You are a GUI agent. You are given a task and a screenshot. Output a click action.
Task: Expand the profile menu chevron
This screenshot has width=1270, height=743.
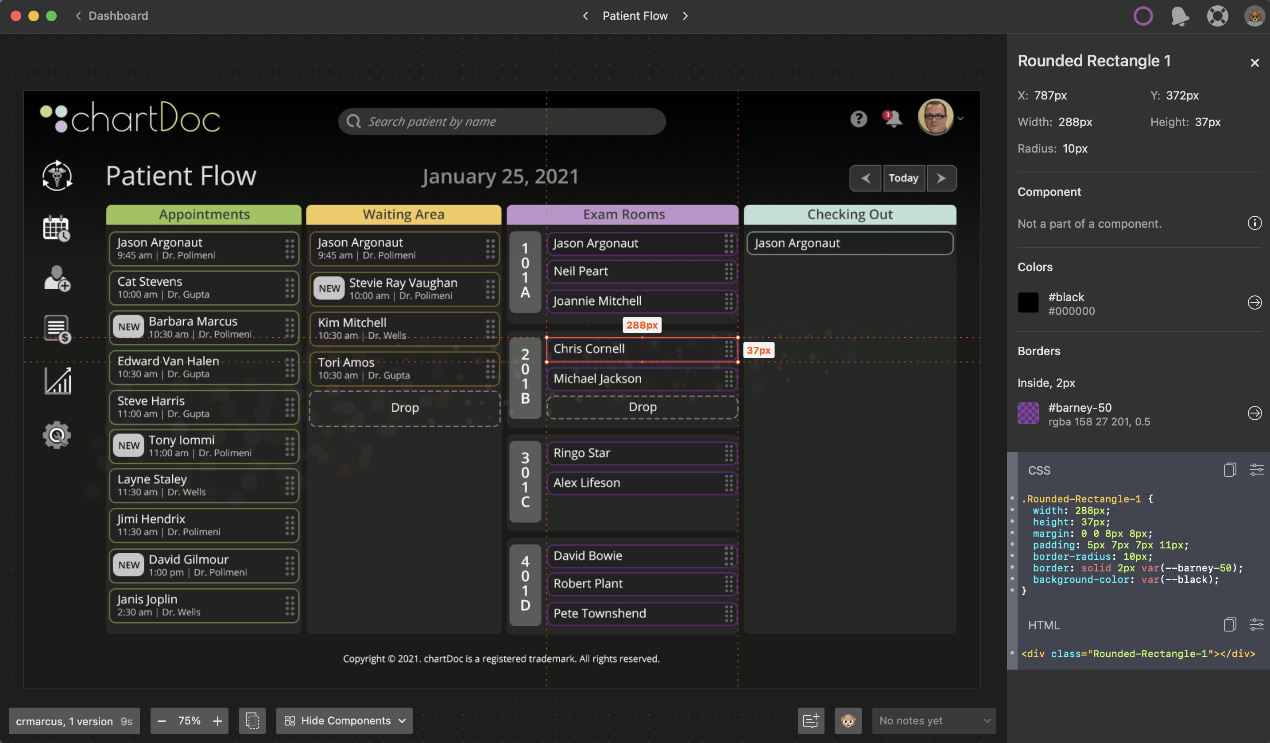pyautogui.click(x=960, y=119)
